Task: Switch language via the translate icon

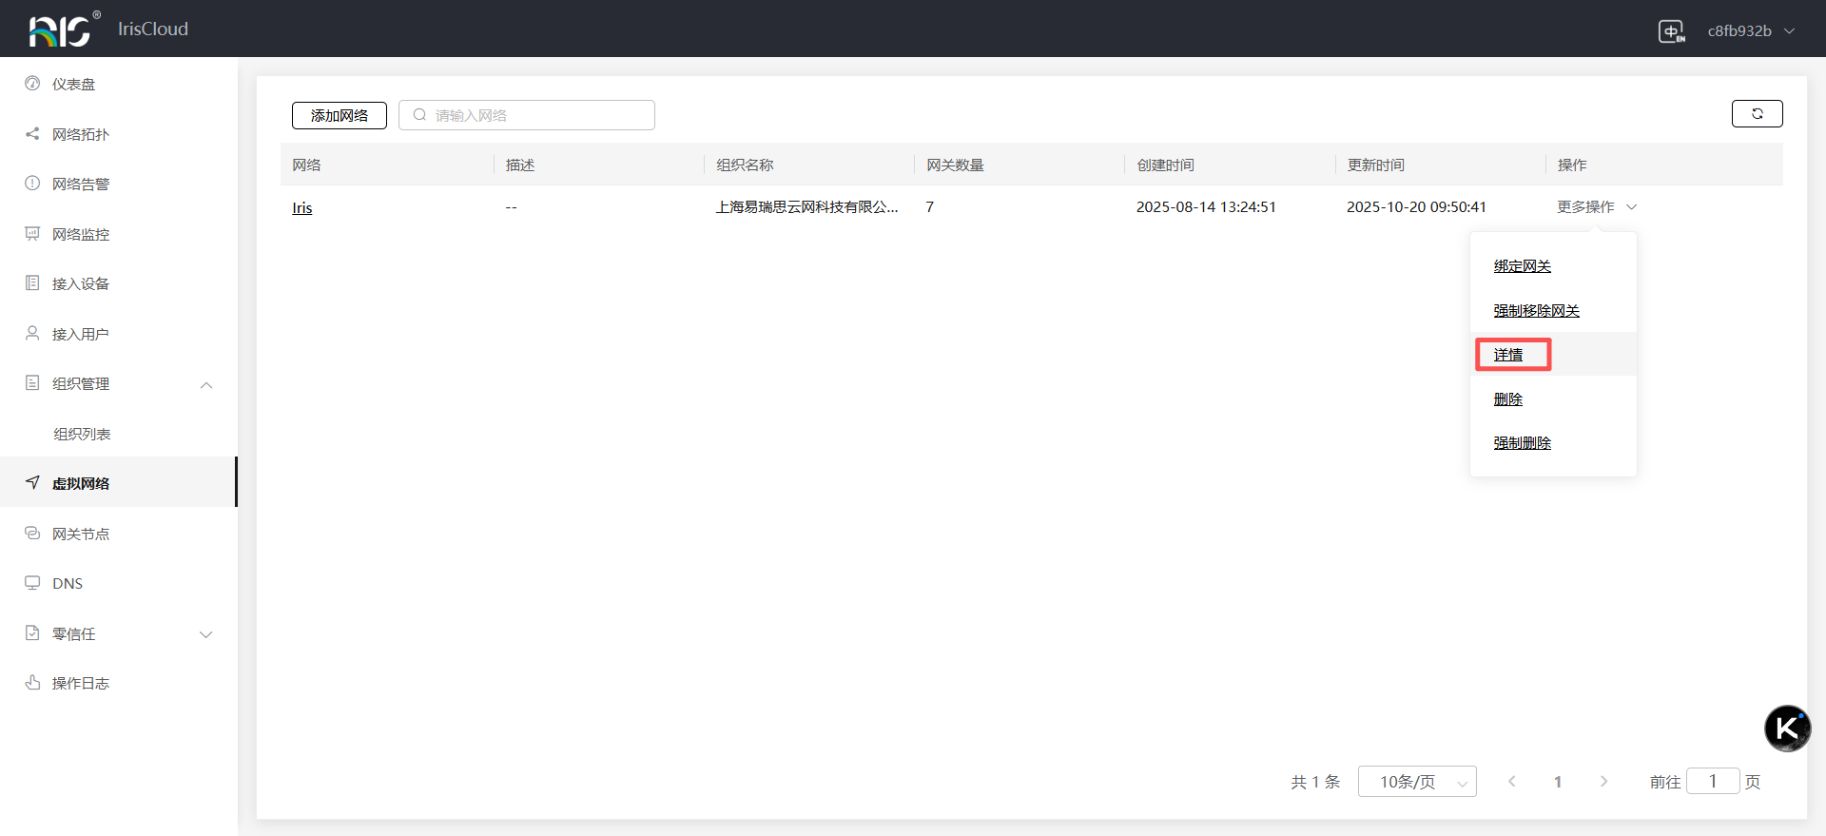Action: click(x=1671, y=31)
